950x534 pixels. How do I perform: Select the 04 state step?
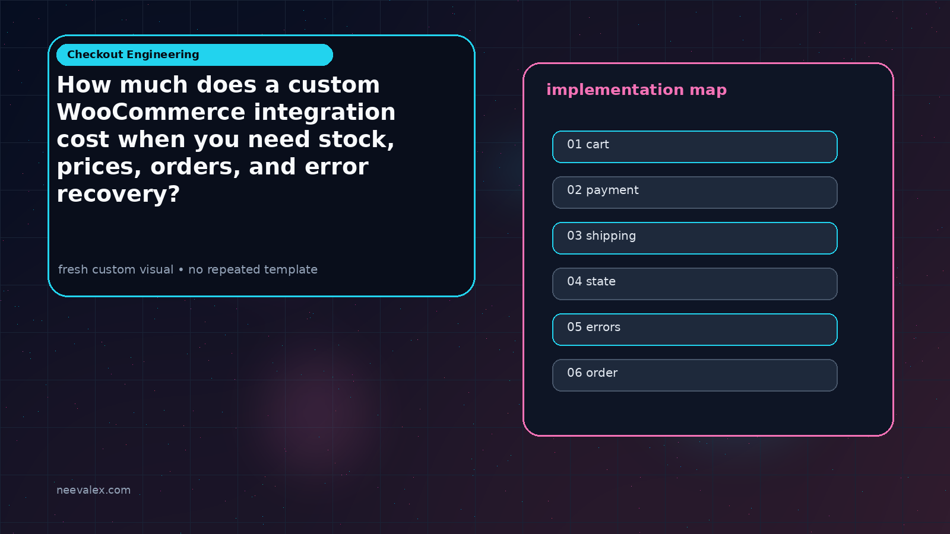[x=695, y=284]
